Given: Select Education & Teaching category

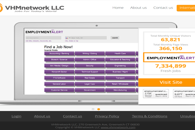Looking at the screenshot, I should (x=120, y=60).
